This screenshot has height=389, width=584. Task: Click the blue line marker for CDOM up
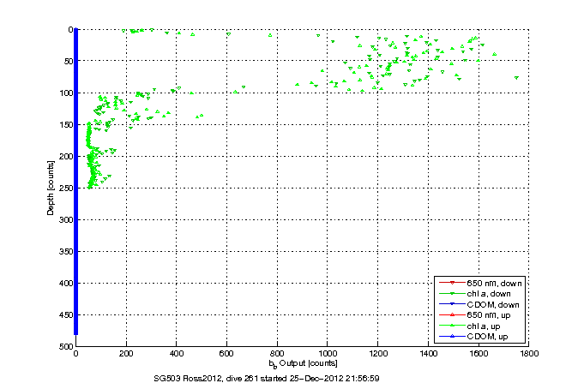452,337
